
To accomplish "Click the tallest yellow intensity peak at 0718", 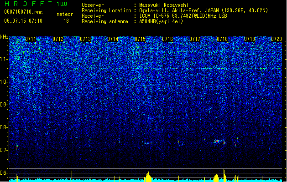I will pos(224,175).
